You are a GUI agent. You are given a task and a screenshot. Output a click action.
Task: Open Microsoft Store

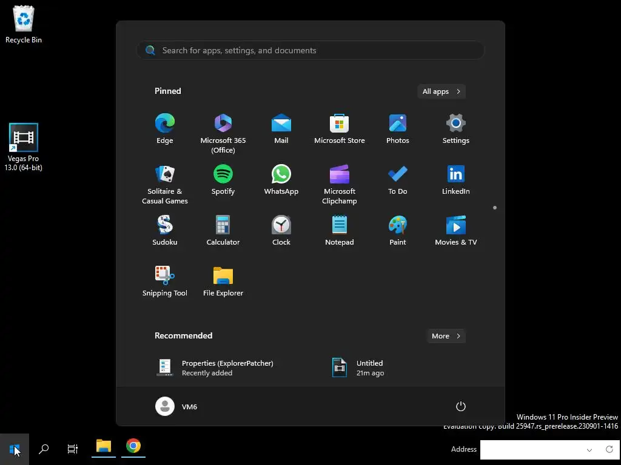[x=340, y=130]
